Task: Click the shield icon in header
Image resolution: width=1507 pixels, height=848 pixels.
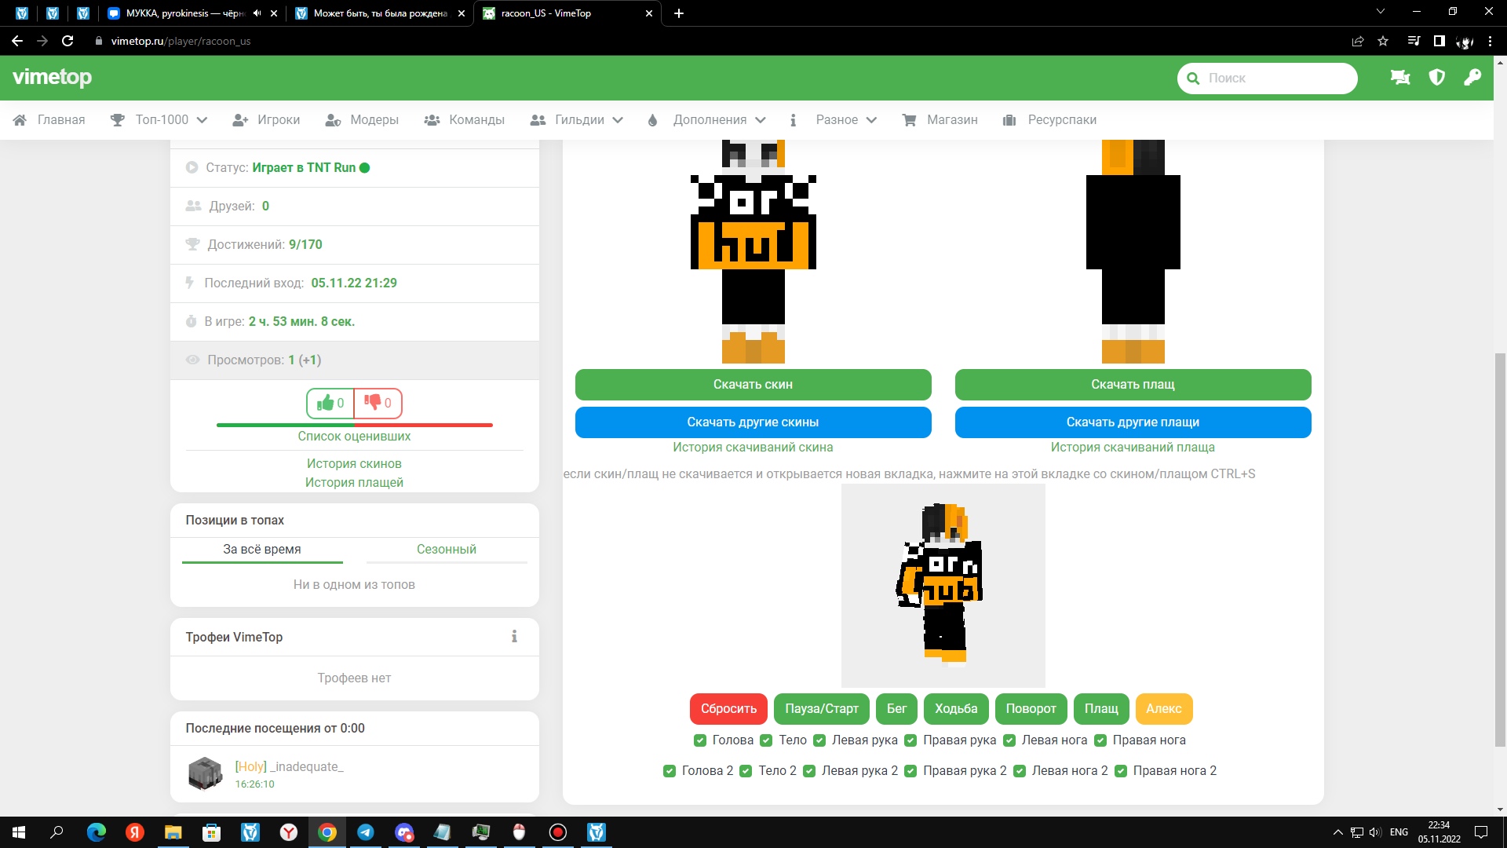Action: pos(1436,78)
